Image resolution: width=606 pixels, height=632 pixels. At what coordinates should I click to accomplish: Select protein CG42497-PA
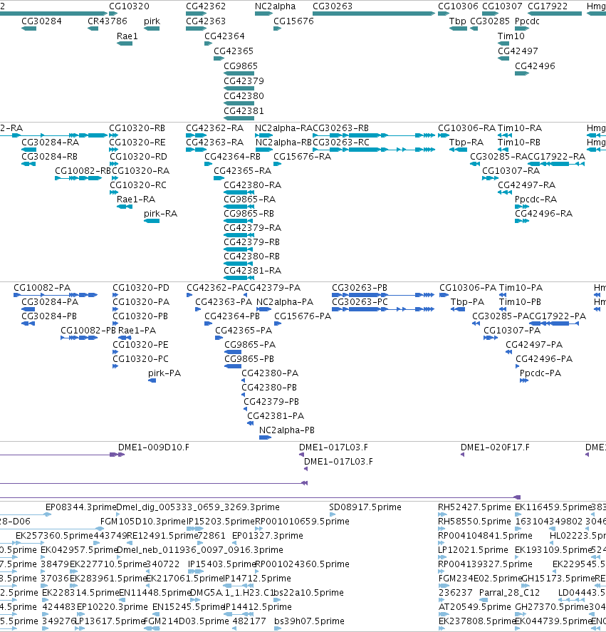pos(534,345)
